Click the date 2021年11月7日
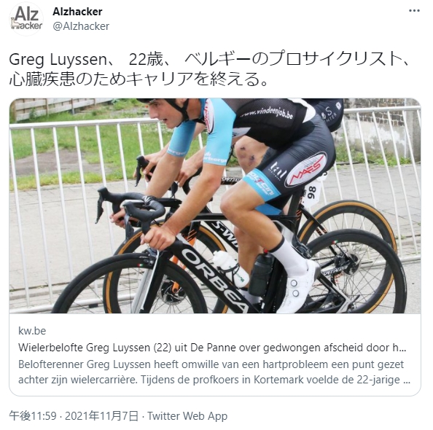 (101, 415)
